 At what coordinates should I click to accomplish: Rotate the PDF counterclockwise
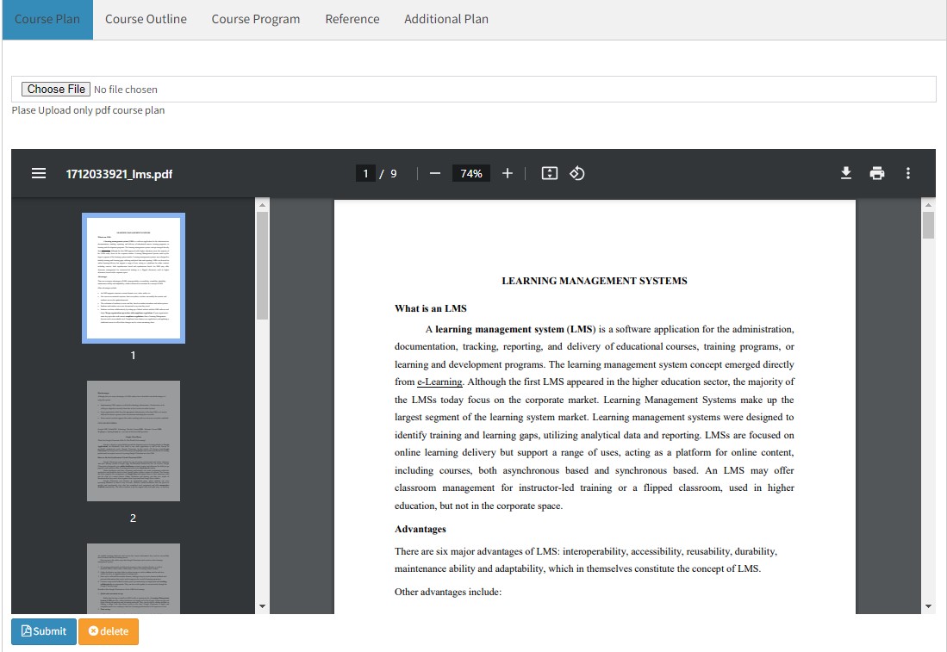click(577, 173)
